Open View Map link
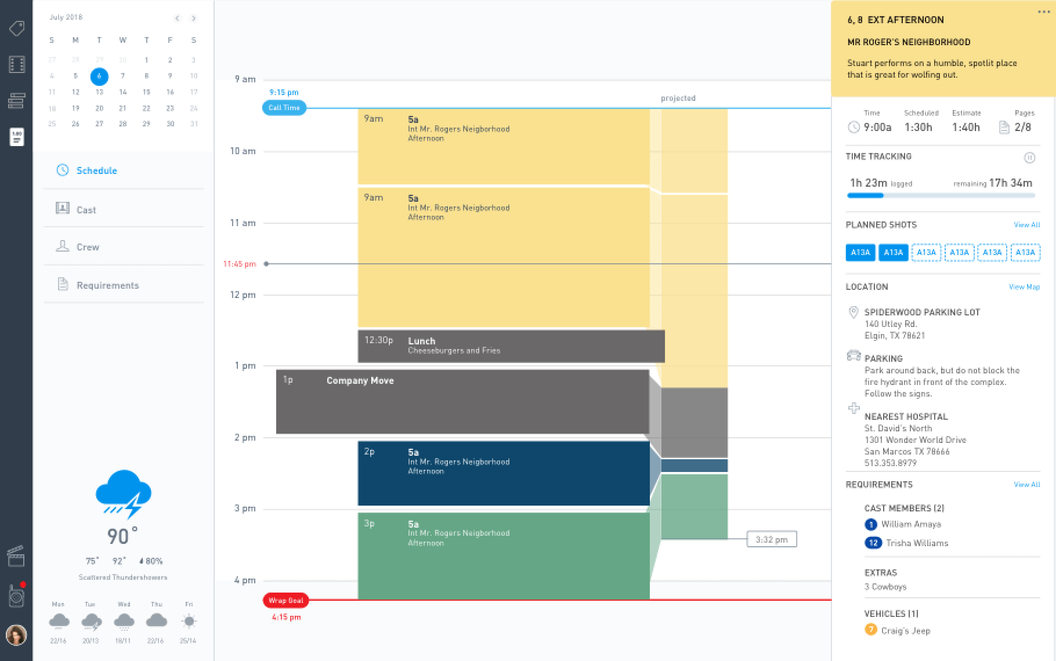The image size is (1056, 661). [x=1024, y=287]
